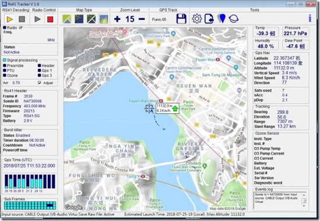Save GPS track with floppy disk icon
This screenshot has height=221, width=320.
click(181, 19)
